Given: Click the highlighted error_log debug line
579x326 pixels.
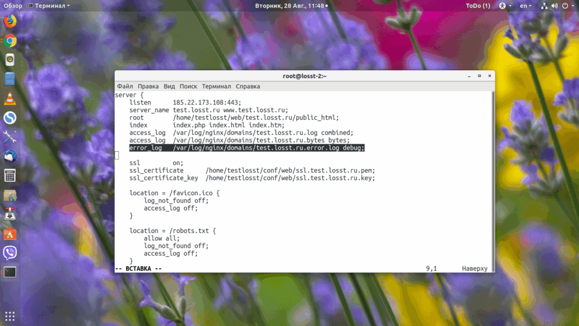Looking at the screenshot, I should [x=247, y=148].
